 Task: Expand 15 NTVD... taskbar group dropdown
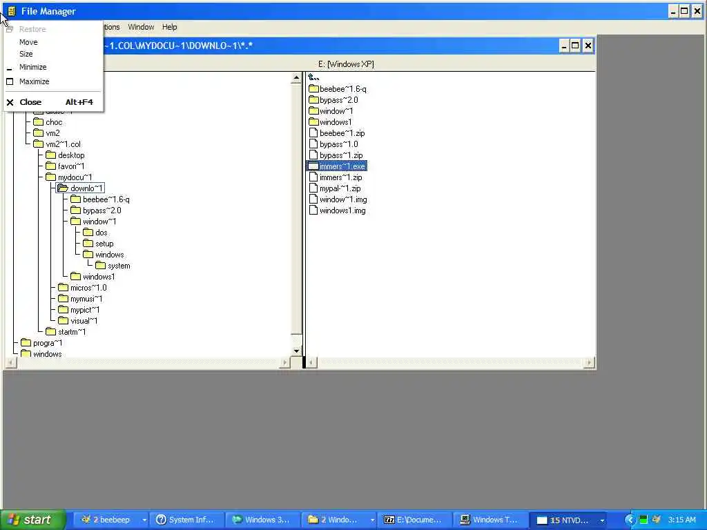602,520
